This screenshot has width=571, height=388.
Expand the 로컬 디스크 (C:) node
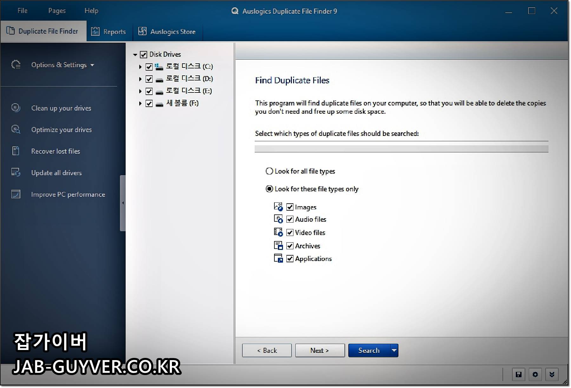point(140,67)
